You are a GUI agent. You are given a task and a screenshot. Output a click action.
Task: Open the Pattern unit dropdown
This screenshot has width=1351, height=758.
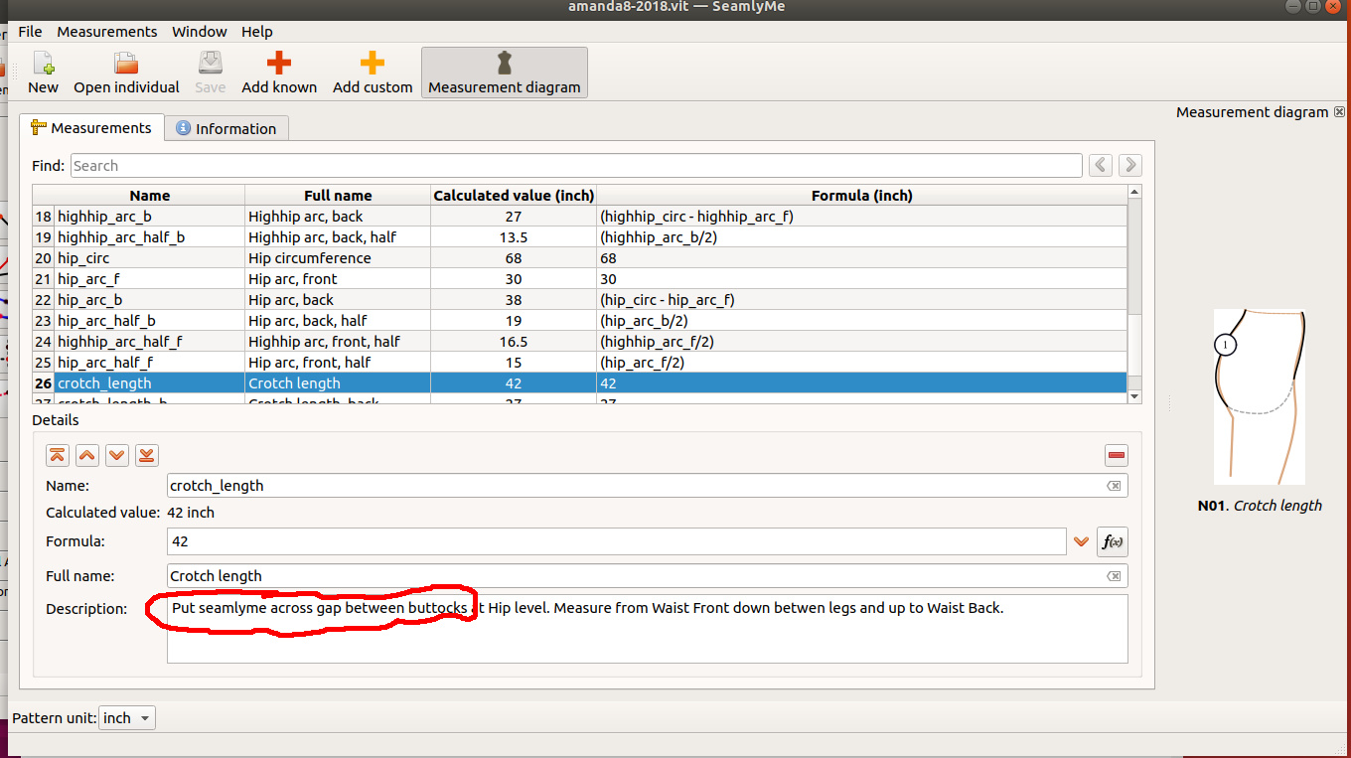pyautogui.click(x=127, y=718)
